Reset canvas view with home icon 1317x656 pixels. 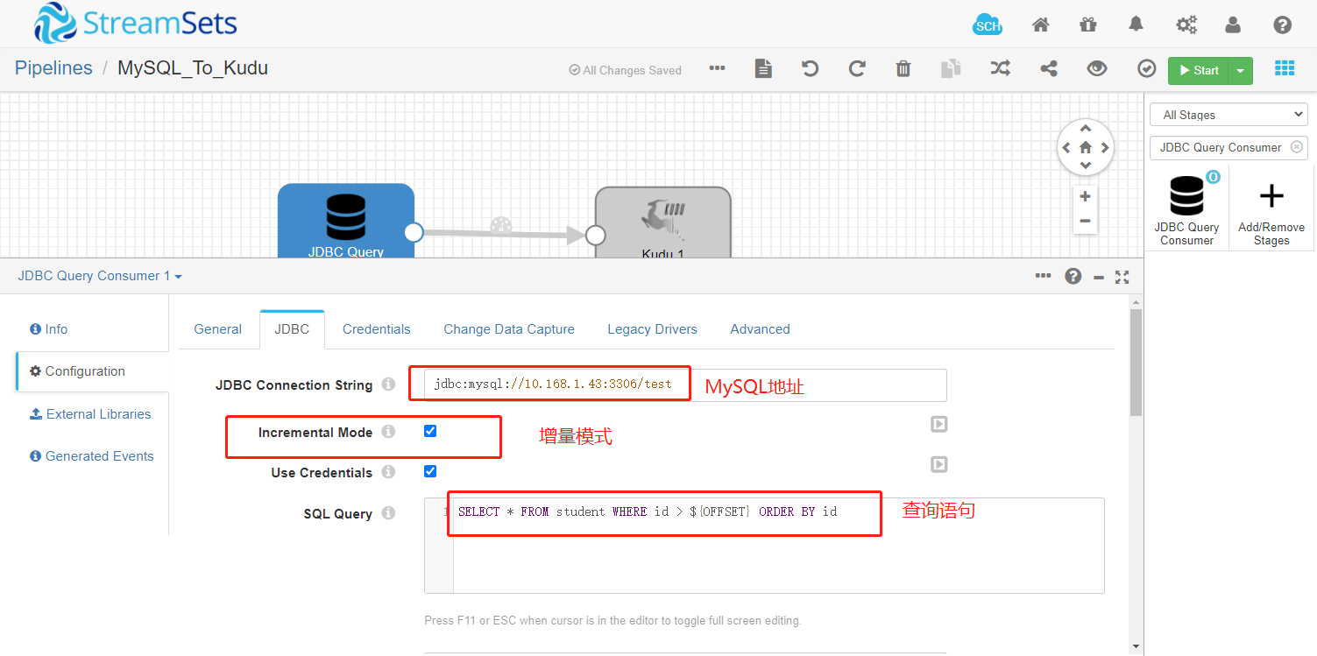(x=1086, y=147)
